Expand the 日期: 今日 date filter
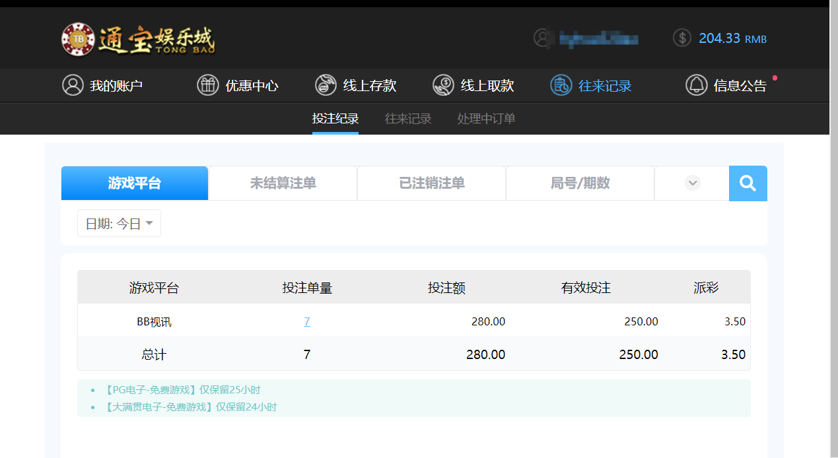Screen dimensions: 838x458 point(119,222)
